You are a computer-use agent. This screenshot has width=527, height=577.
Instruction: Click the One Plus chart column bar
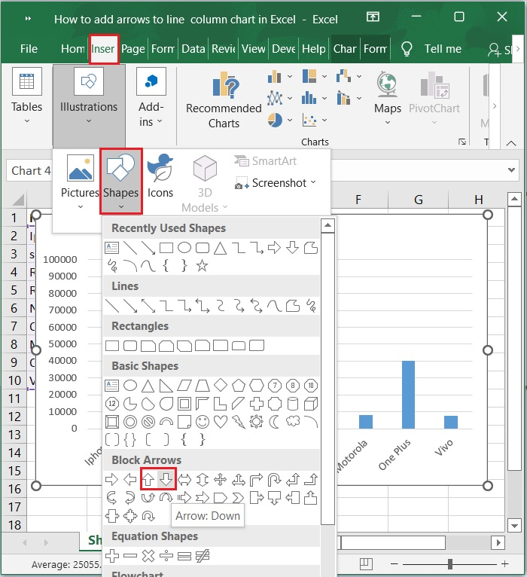(x=408, y=395)
